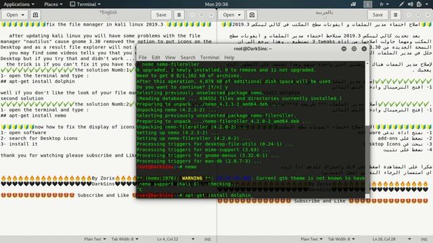Click the volume speaker icon
The image size is (433, 243).
[411, 5]
